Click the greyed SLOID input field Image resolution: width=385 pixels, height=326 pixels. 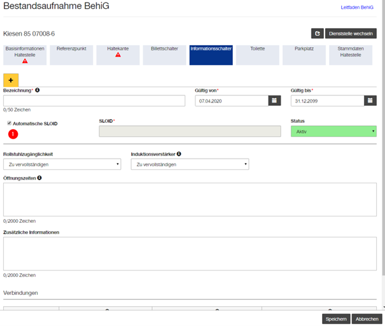tap(190, 131)
